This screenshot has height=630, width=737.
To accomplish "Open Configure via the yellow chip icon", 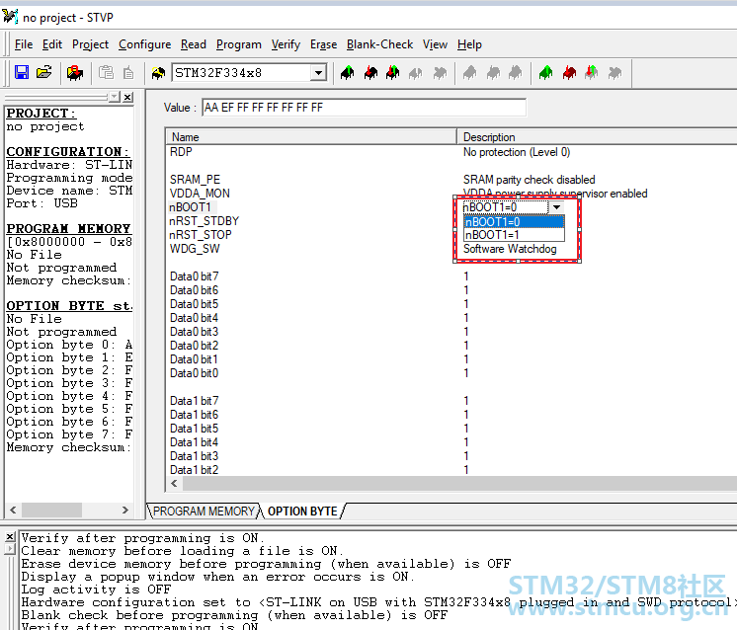I will [158, 73].
